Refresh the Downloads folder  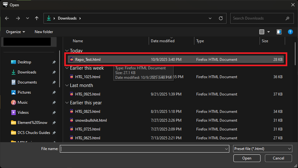click(221, 18)
